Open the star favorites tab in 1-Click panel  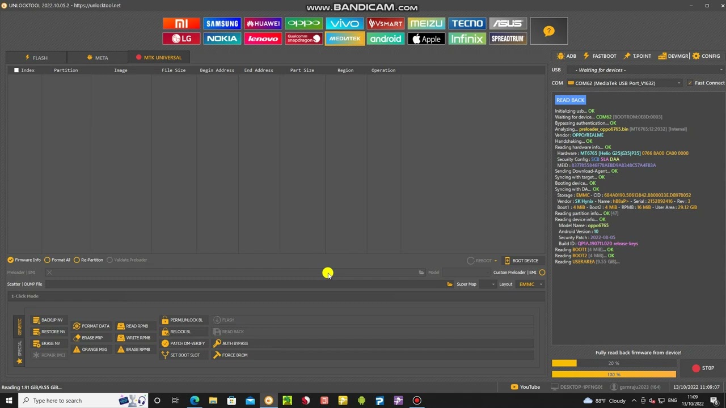click(19, 361)
